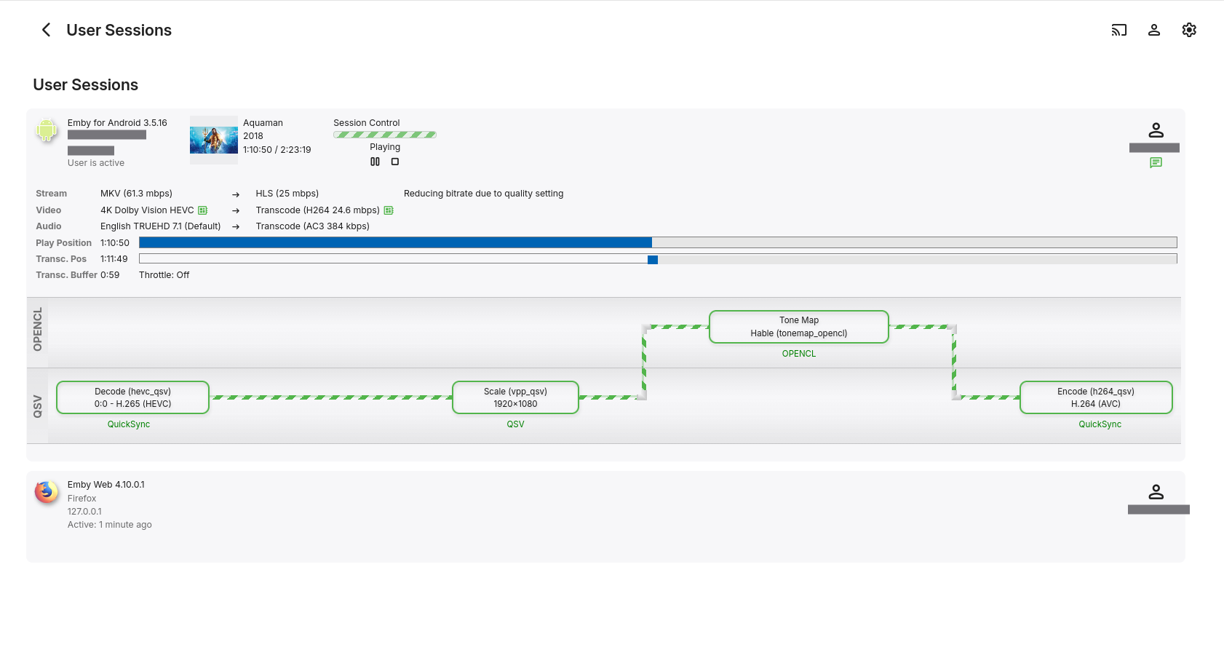The width and height of the screenshot is (1224, 666).
Task: Select the Encode (h264_qsv) node
Action: pos(1096,397)
